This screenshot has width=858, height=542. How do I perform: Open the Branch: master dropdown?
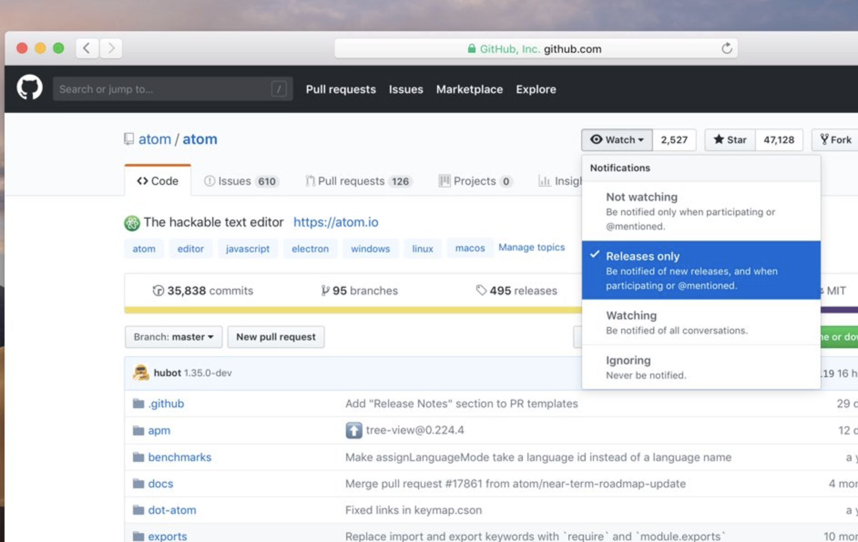(x=174, y=337)
